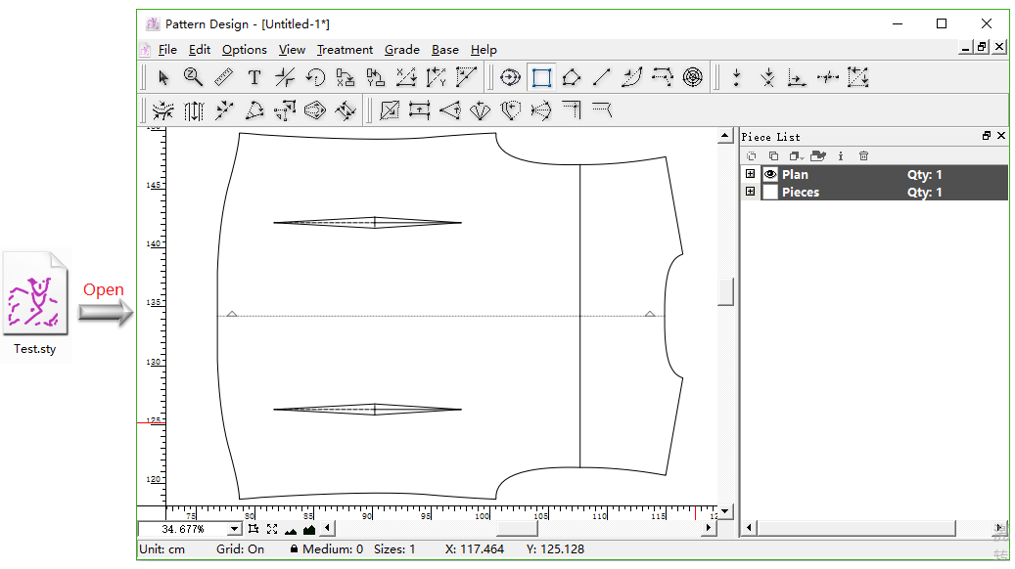Click the info icon in Piece List
The height and width of the screenshot is (569, 1015).
coord(841,155)
